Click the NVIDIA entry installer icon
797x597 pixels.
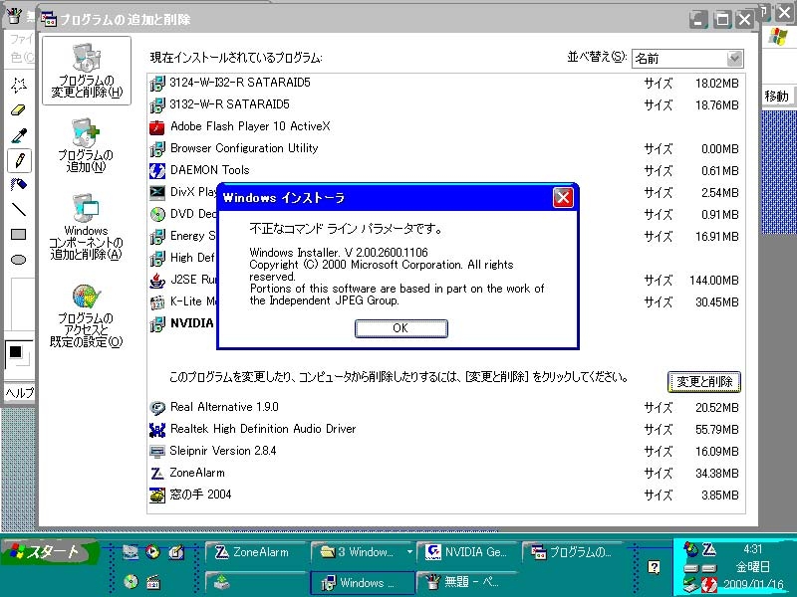coord(157,324)
